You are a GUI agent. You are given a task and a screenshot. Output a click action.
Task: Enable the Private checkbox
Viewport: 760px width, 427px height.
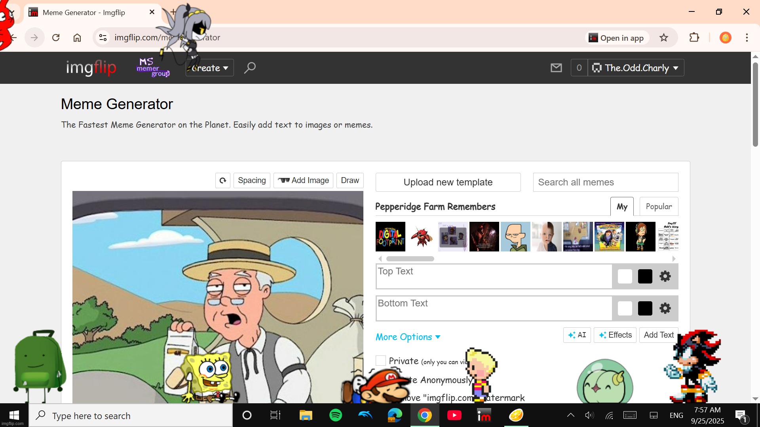381,361
